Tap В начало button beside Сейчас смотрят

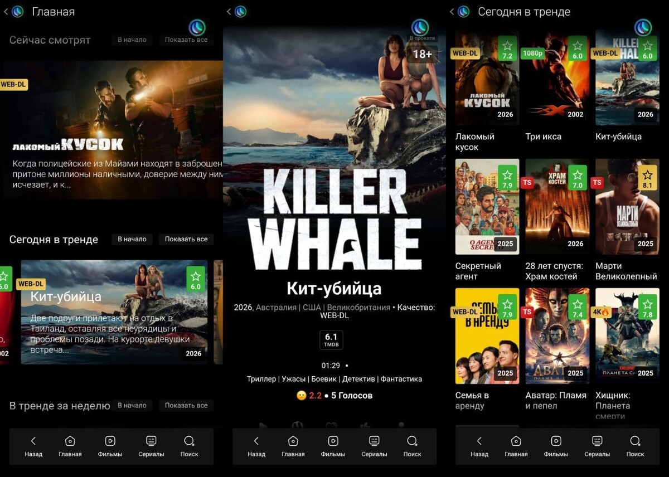coord(132,40)
